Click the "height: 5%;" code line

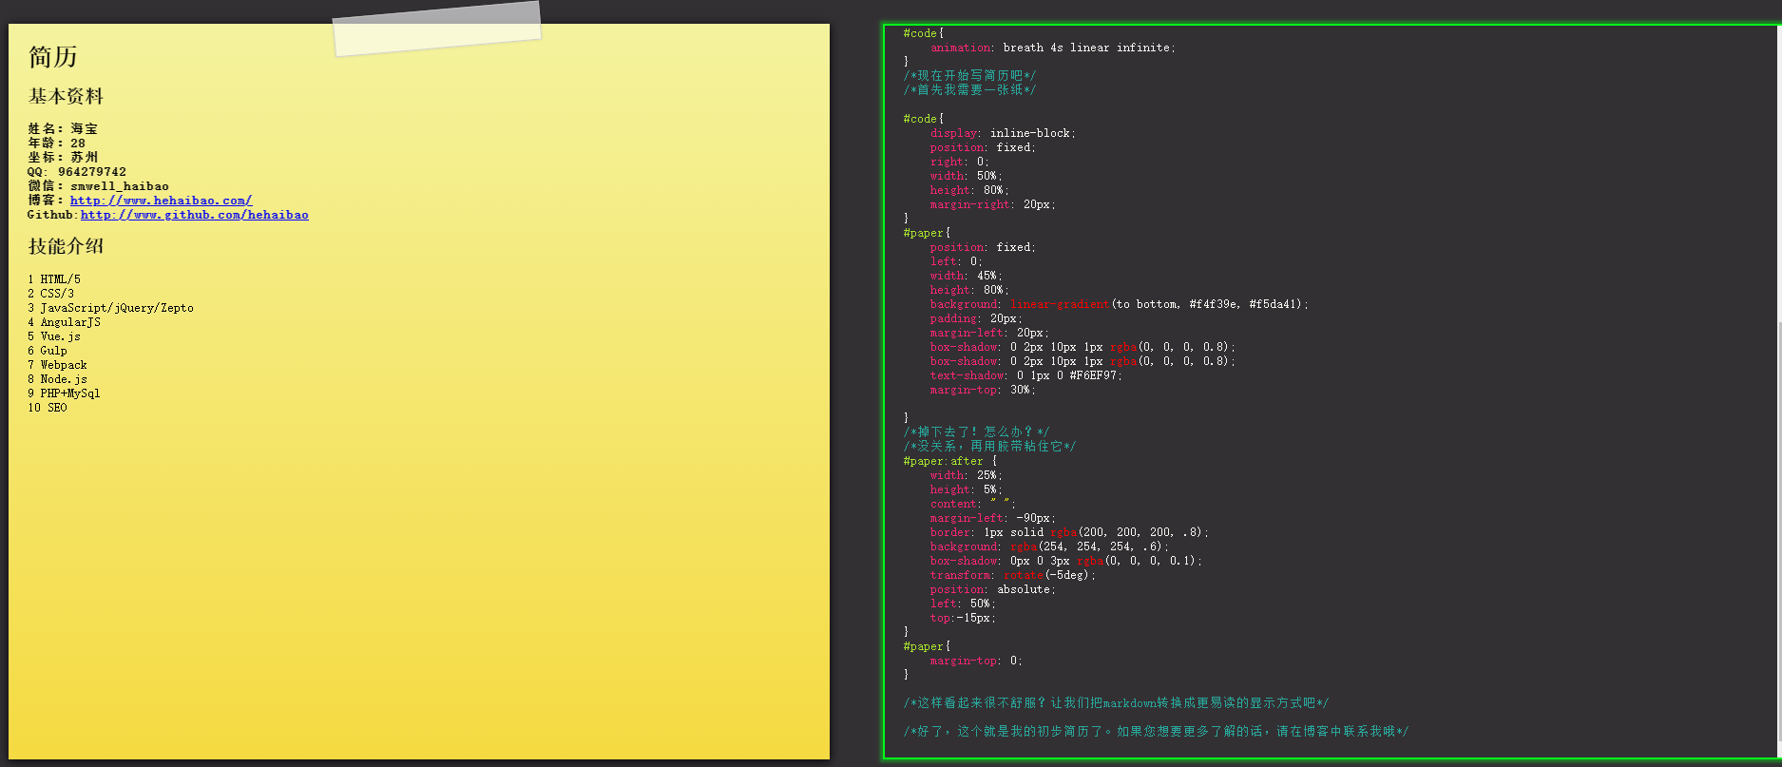pos(967,489)
